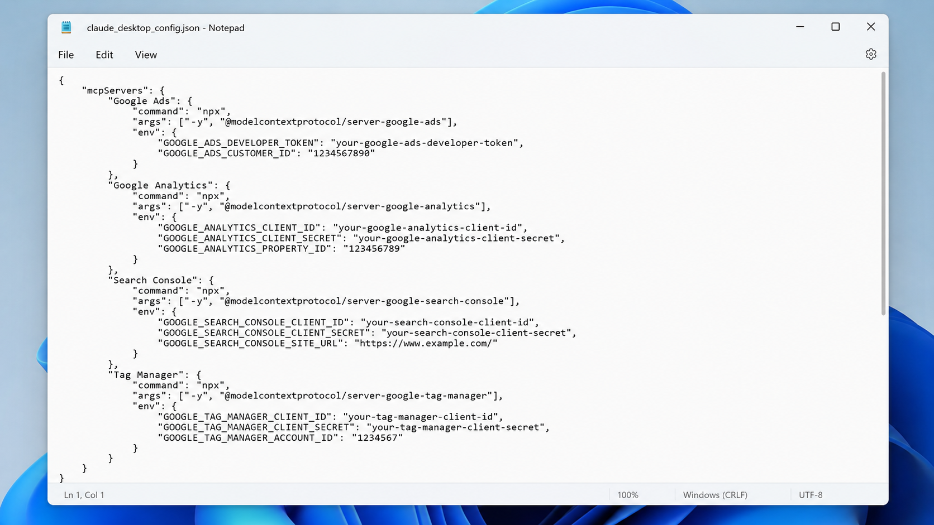The height and width of the screenshot is (525, 934).
Task: Click "your-tag-manager-client-id" value
Action: 421,417
